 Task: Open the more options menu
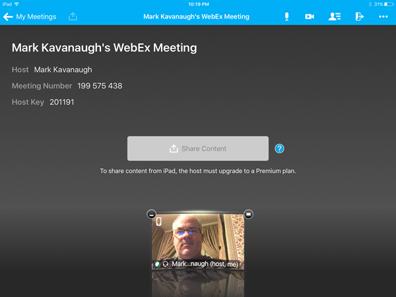(x=383, y=16)
